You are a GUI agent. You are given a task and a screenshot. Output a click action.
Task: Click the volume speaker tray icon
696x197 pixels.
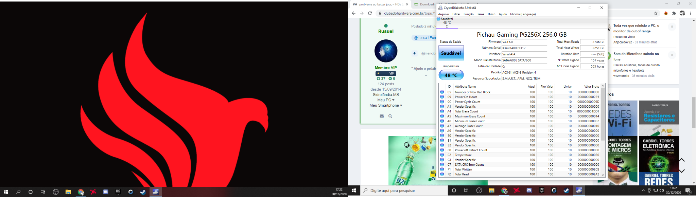point(661,191)
